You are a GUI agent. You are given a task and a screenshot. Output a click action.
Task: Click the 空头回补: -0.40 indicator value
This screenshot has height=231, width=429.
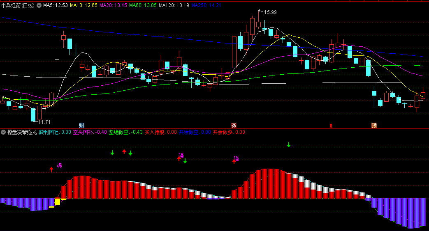click(90, 132)
